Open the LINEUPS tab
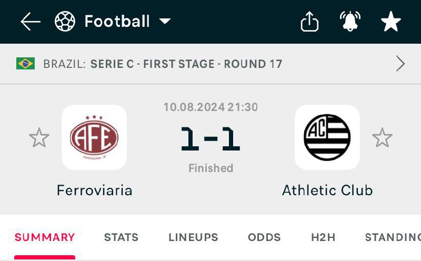Screen dimensions: 421x261 [193, 237]
